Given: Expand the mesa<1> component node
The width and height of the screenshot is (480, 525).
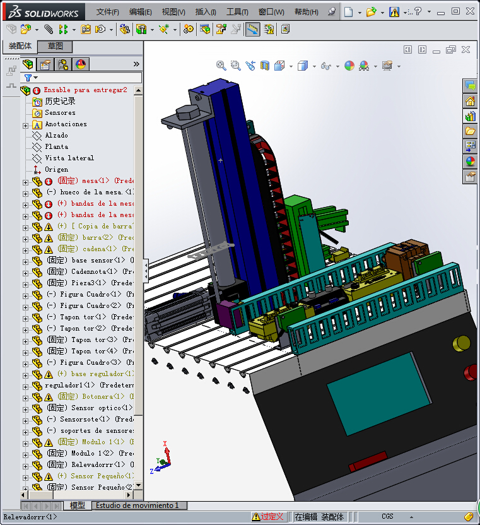Looking at the screenshot, I should pyautogui.click(x=25, y=182).
